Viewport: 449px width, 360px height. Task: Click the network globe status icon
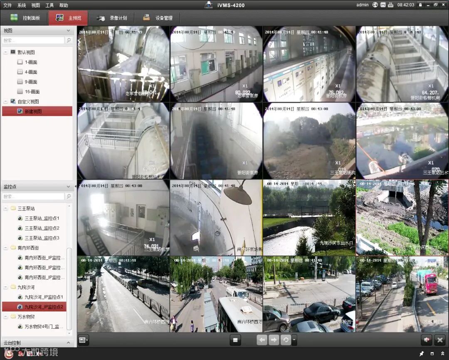click(x=375, y=5)
